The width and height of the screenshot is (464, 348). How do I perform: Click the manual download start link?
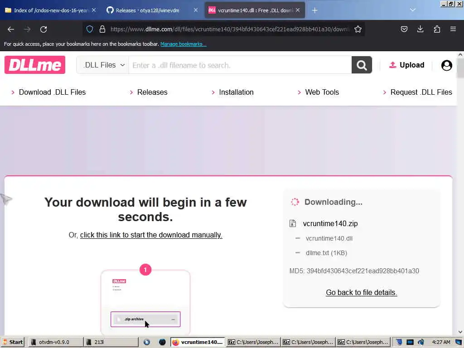coord(151,235)
